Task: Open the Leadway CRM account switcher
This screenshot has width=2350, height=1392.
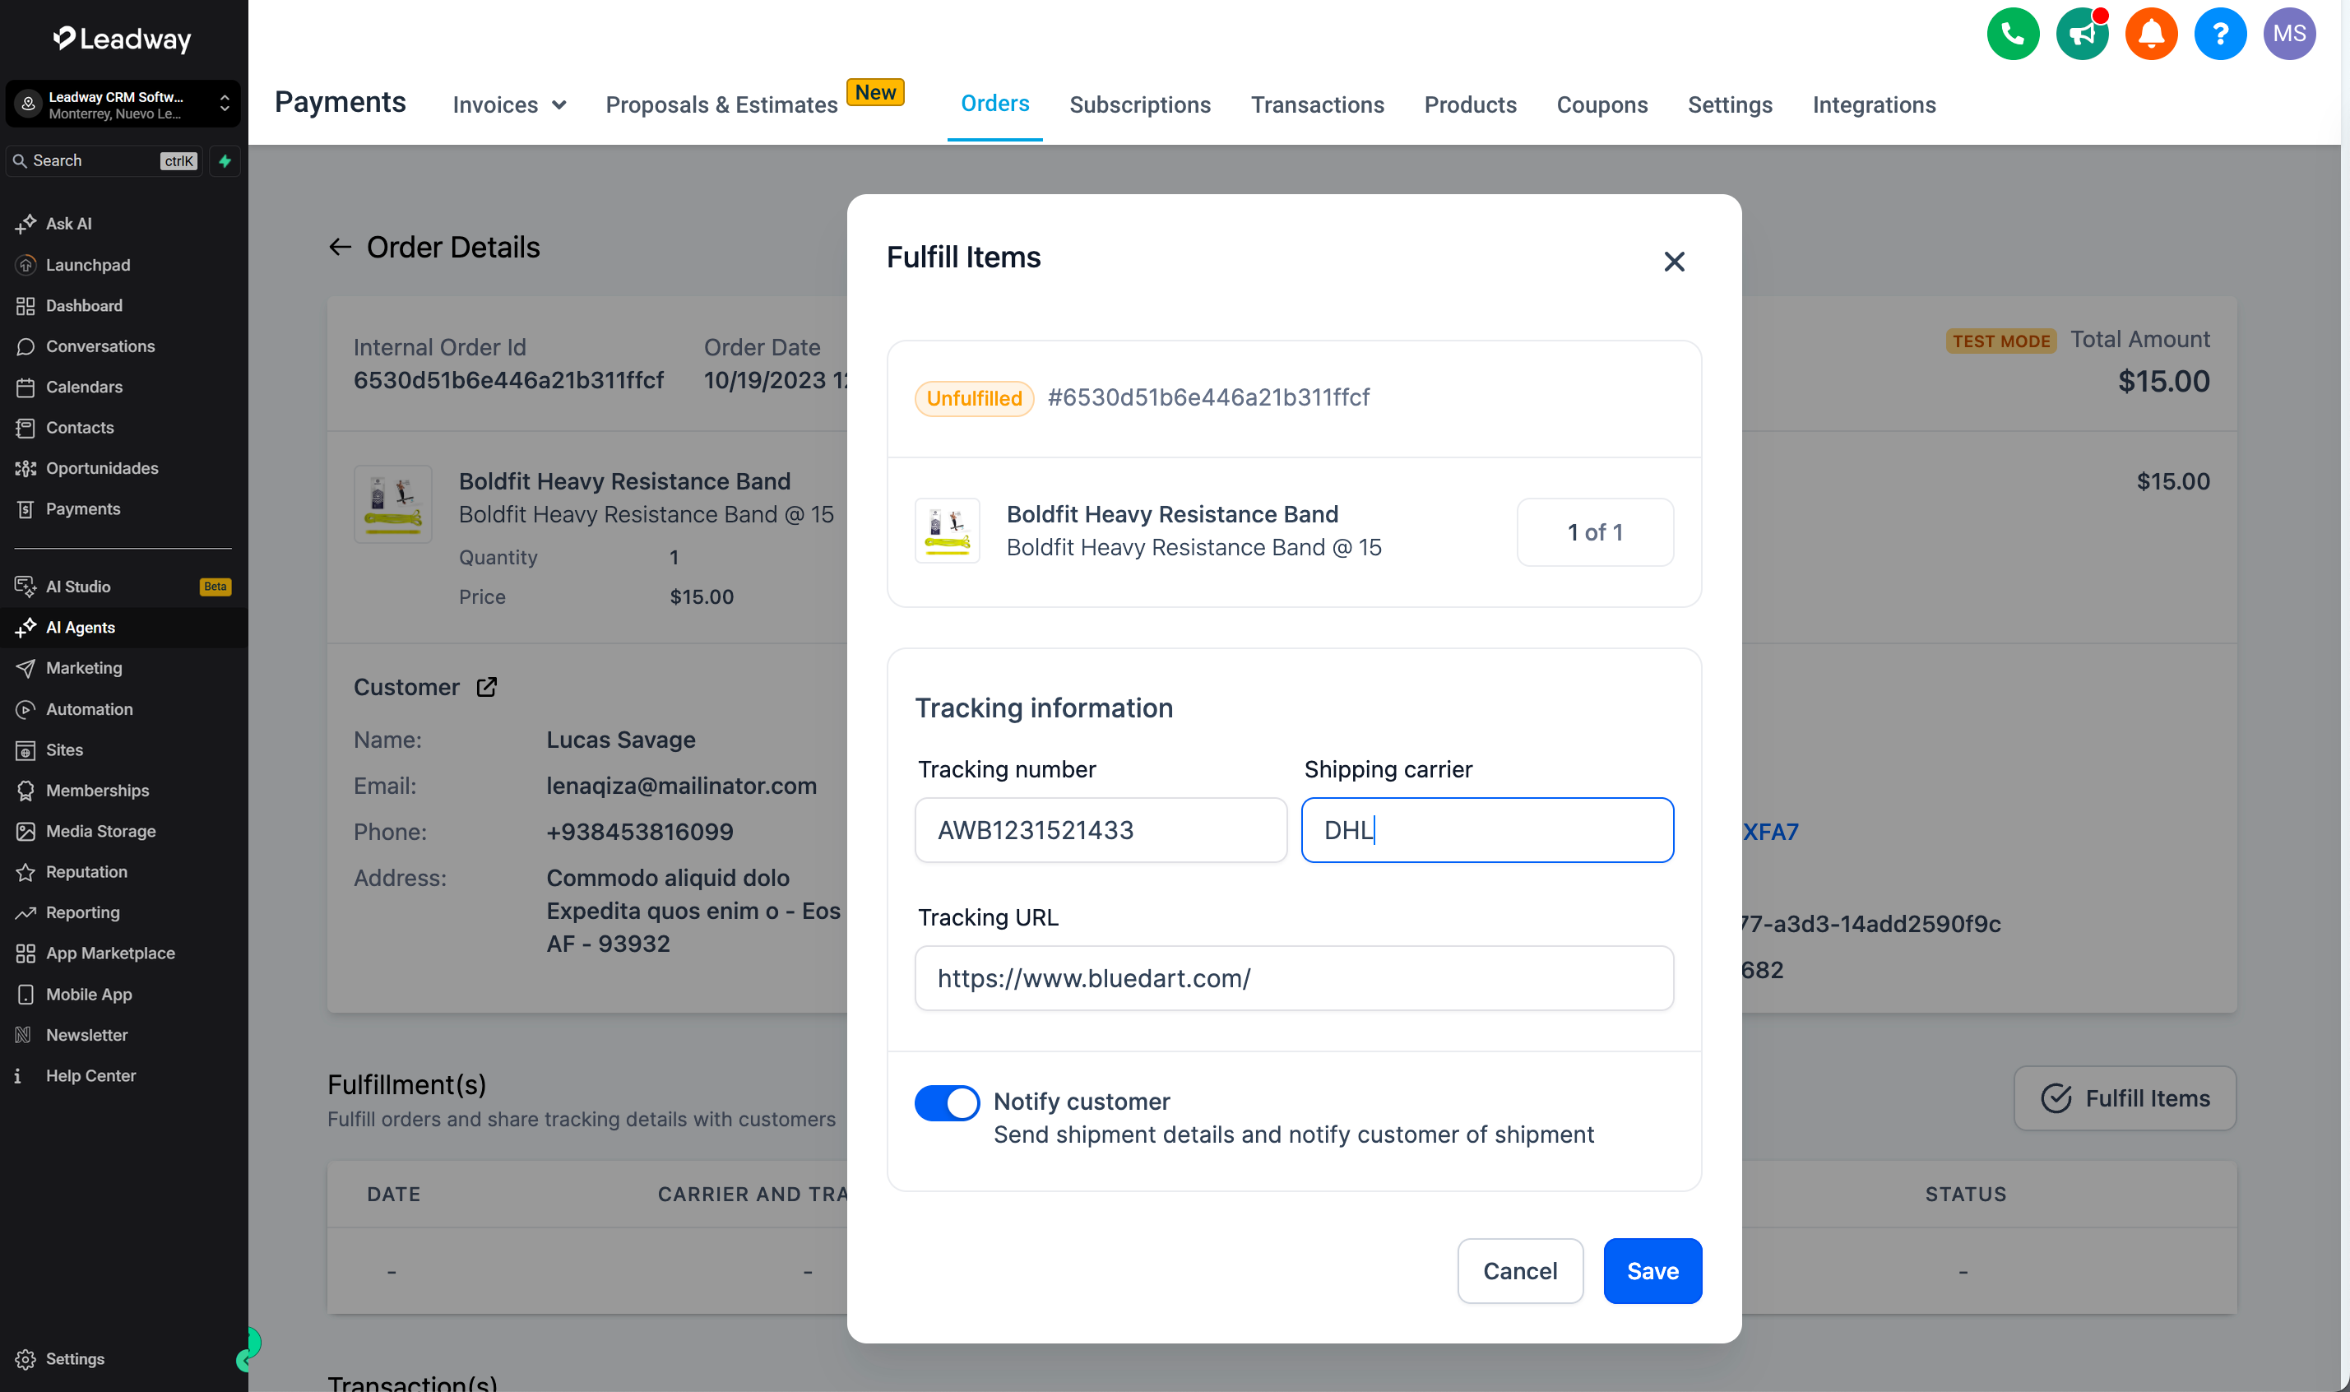Action: [123, 104]
